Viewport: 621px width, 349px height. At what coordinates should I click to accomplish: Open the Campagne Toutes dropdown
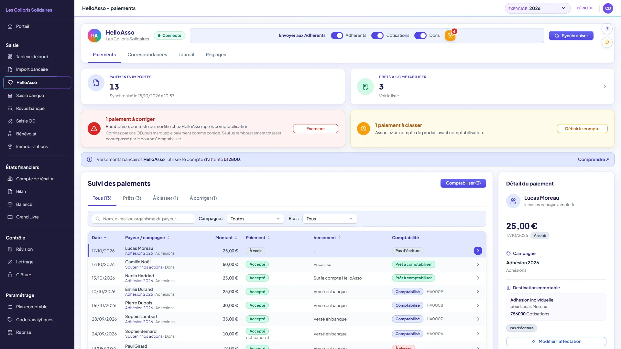point(255,219)
